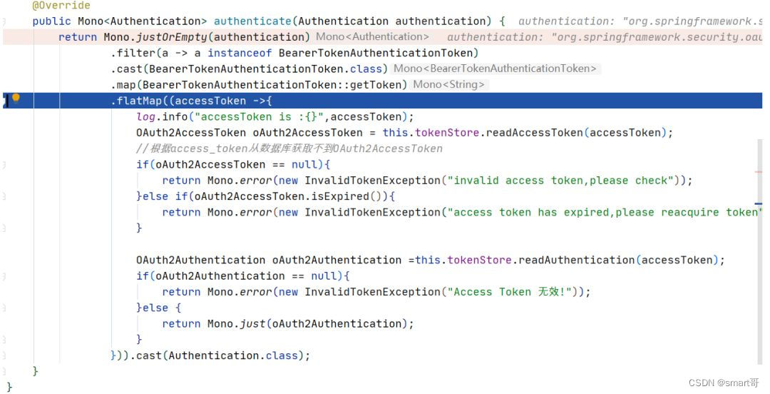Click log in the log.info call
Screen dimensions: 770x394
pos(146,116)
